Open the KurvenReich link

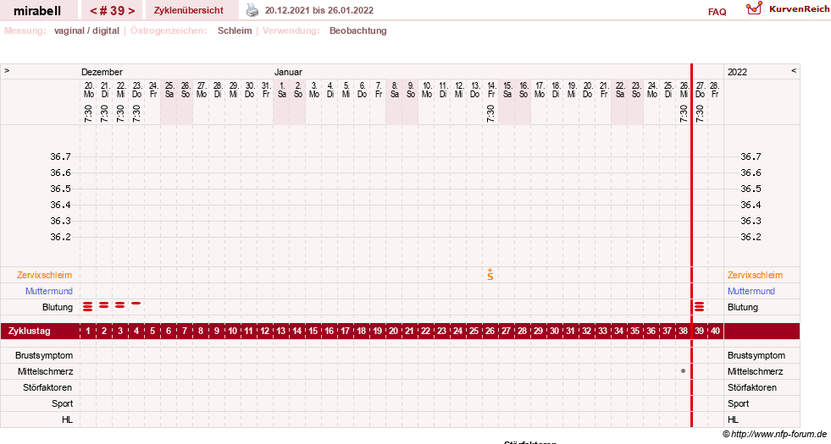pos(799,9)
